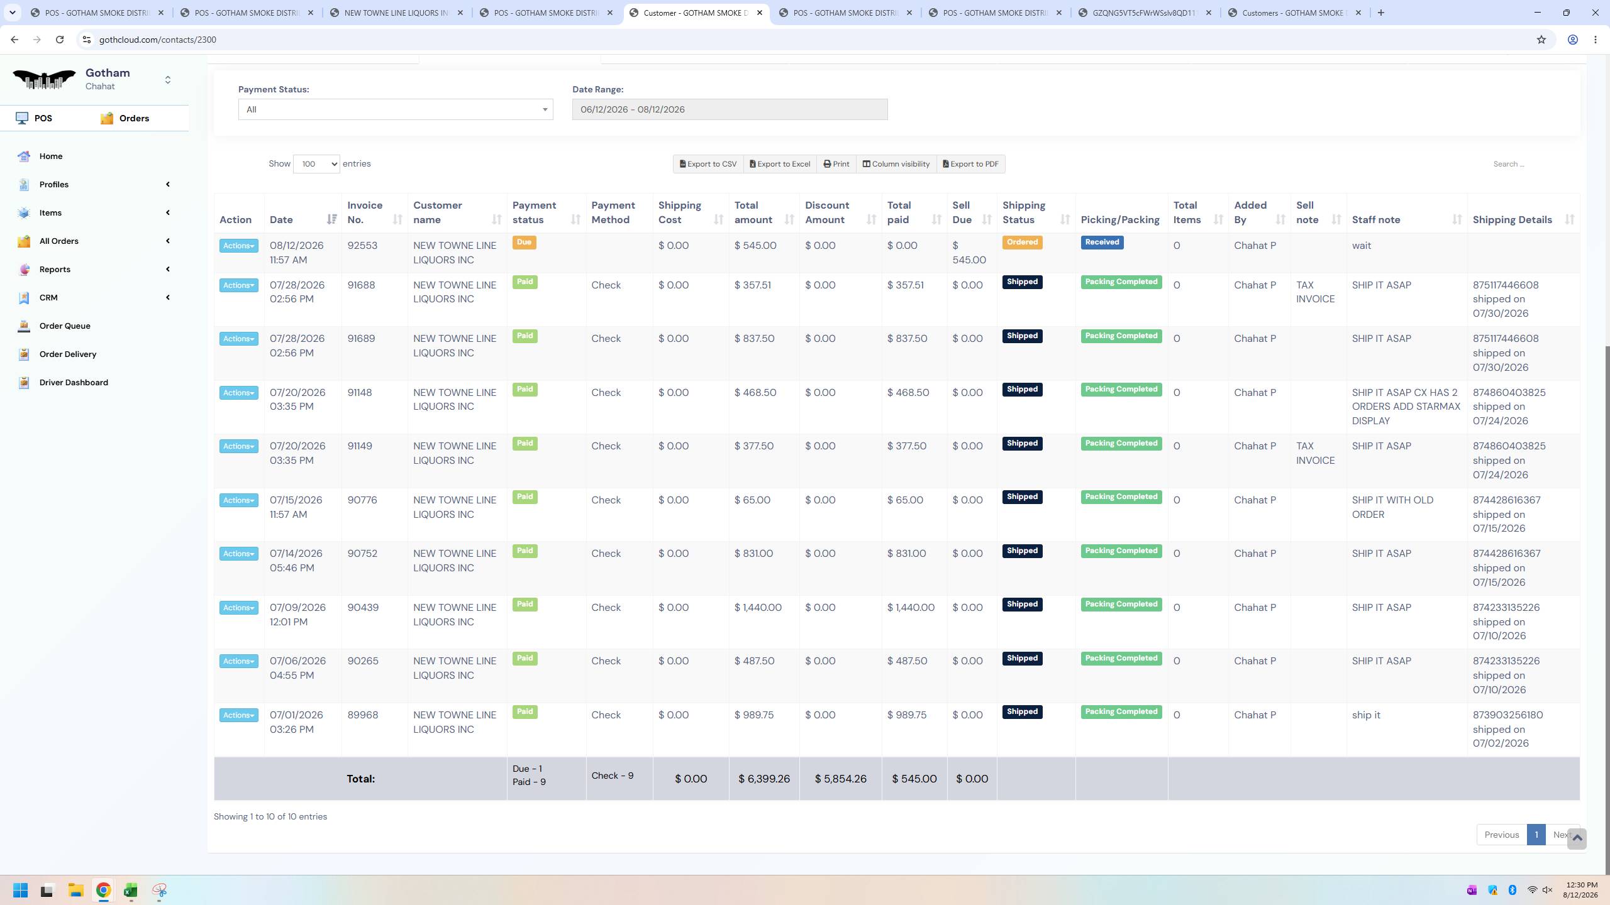
Task: Switch to the NEW TOWNE LINE LIQUORS tab
Action: 397,13
